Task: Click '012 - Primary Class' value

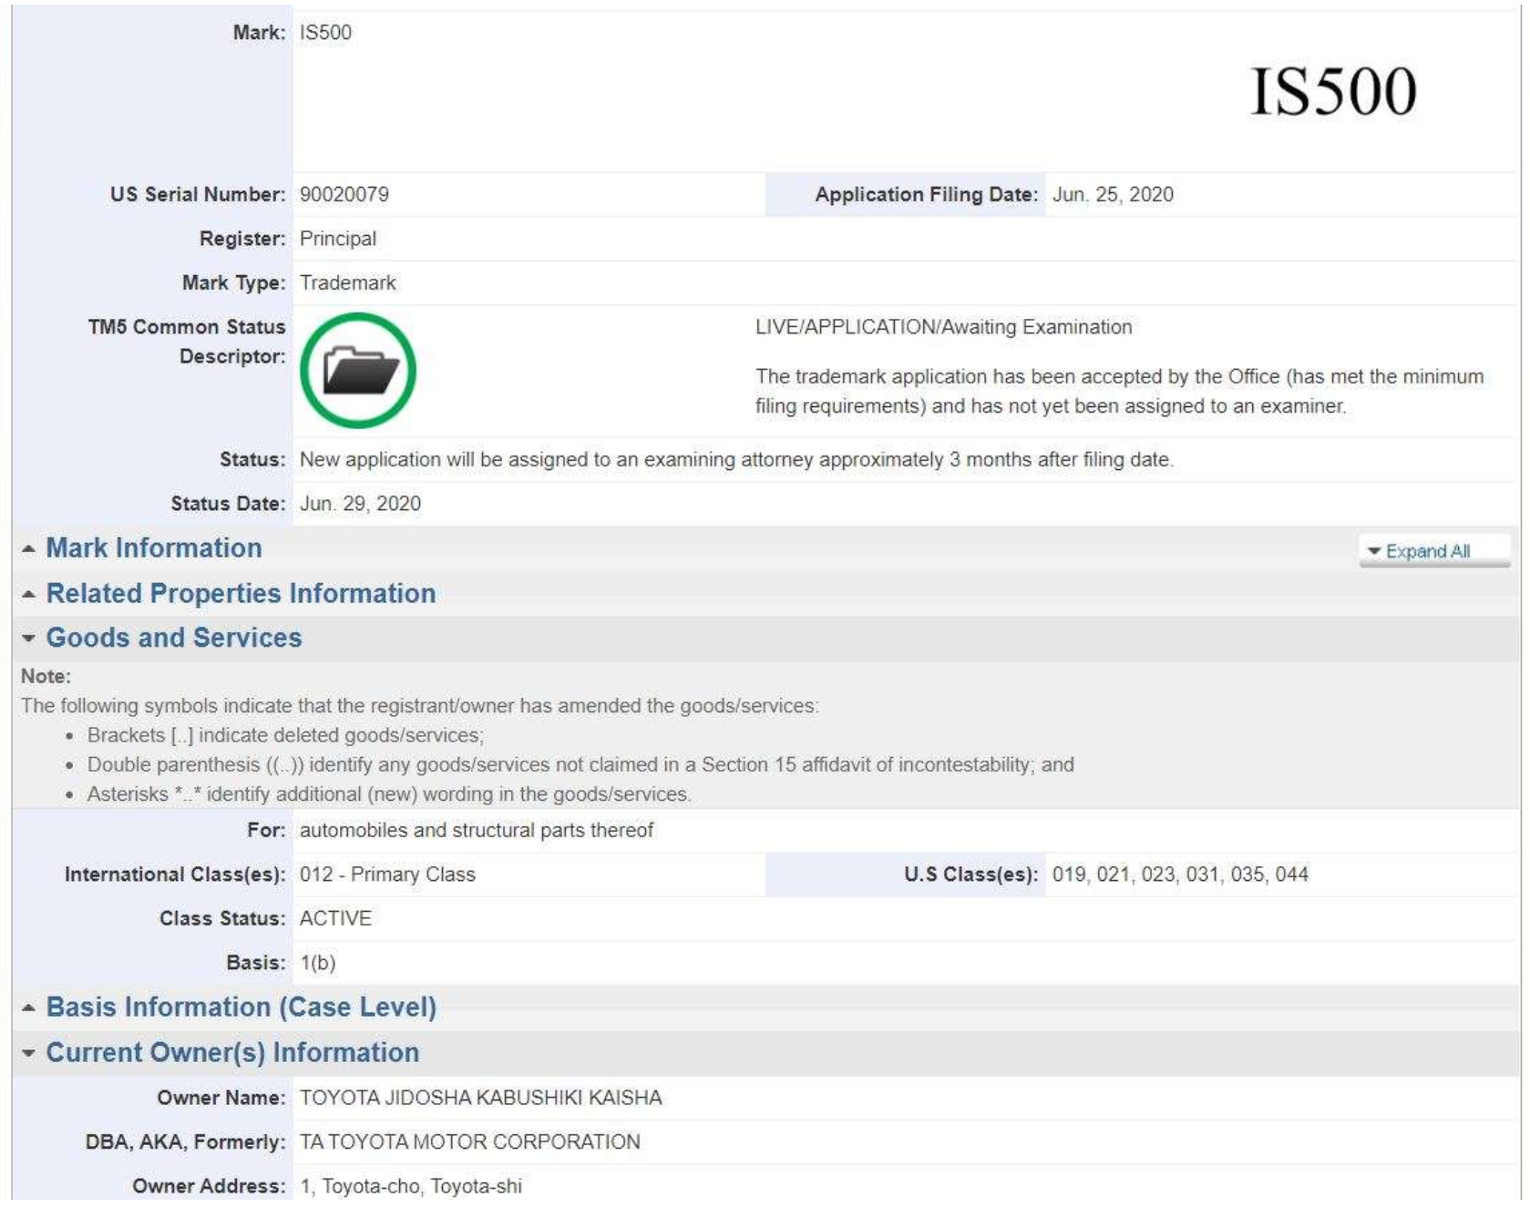Action: (x=387, y=875)
